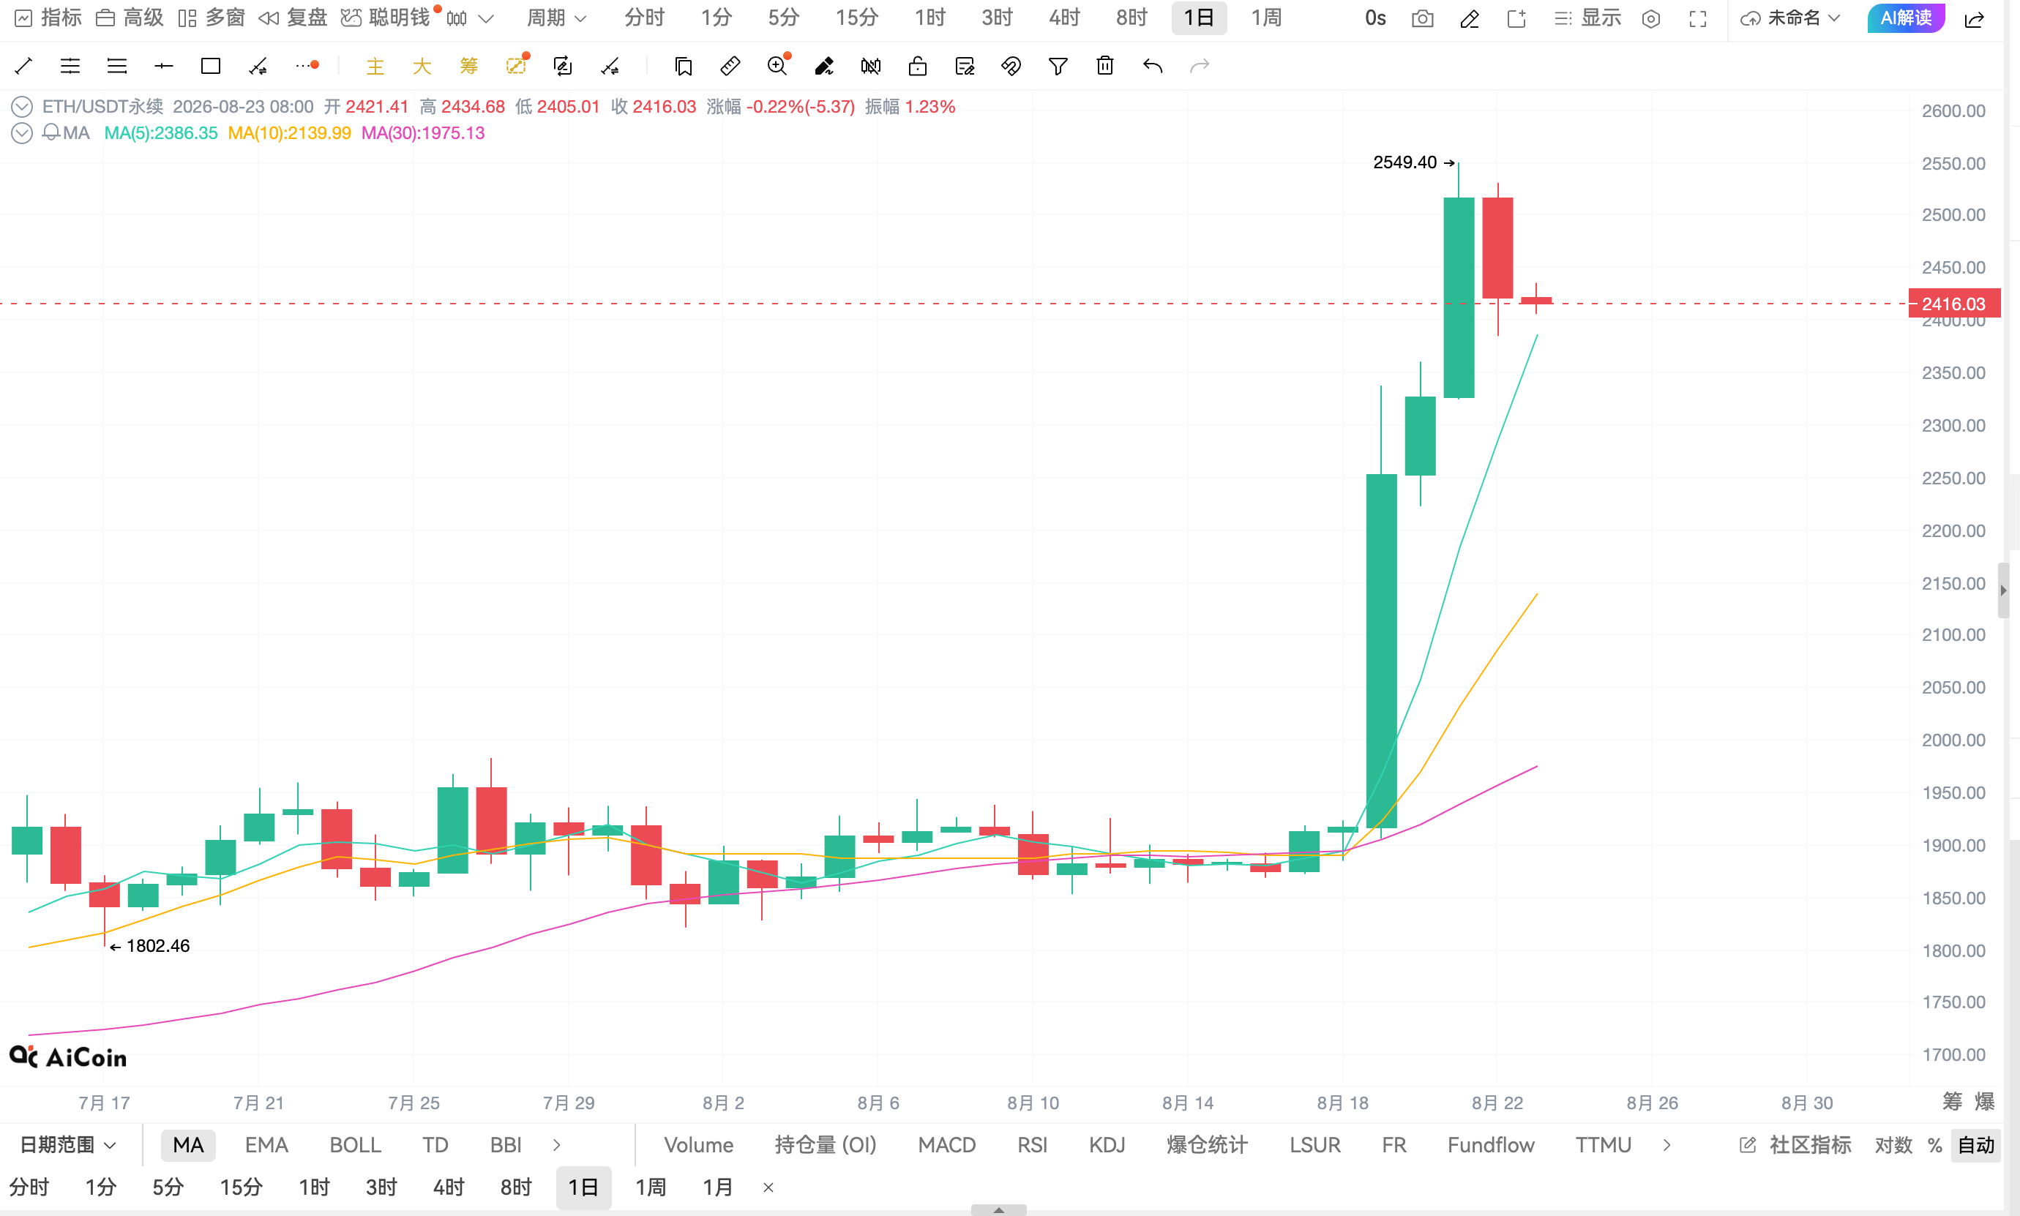Toggle the EMA indicator
The height and width of the screenshot is (1216, 2020).
tap(266, 1145)
